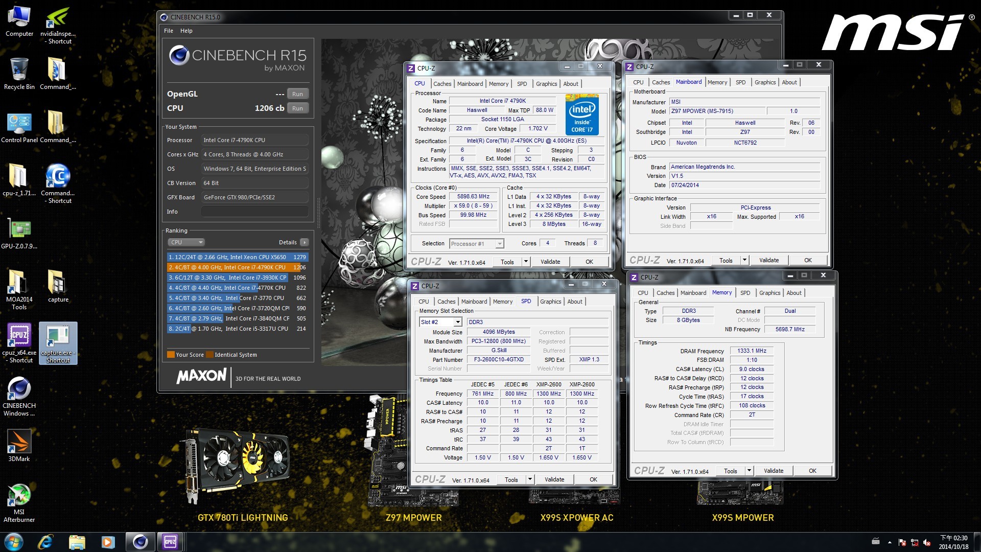Open ranking CPU dropdown in Cinebench
Image resolution: width=981 pixels, height=552 pixels.
coord(186,242)
